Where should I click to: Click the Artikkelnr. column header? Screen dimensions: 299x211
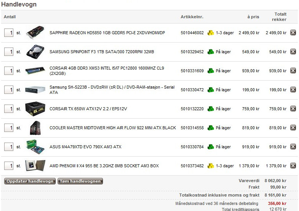(x=192, y=17)
